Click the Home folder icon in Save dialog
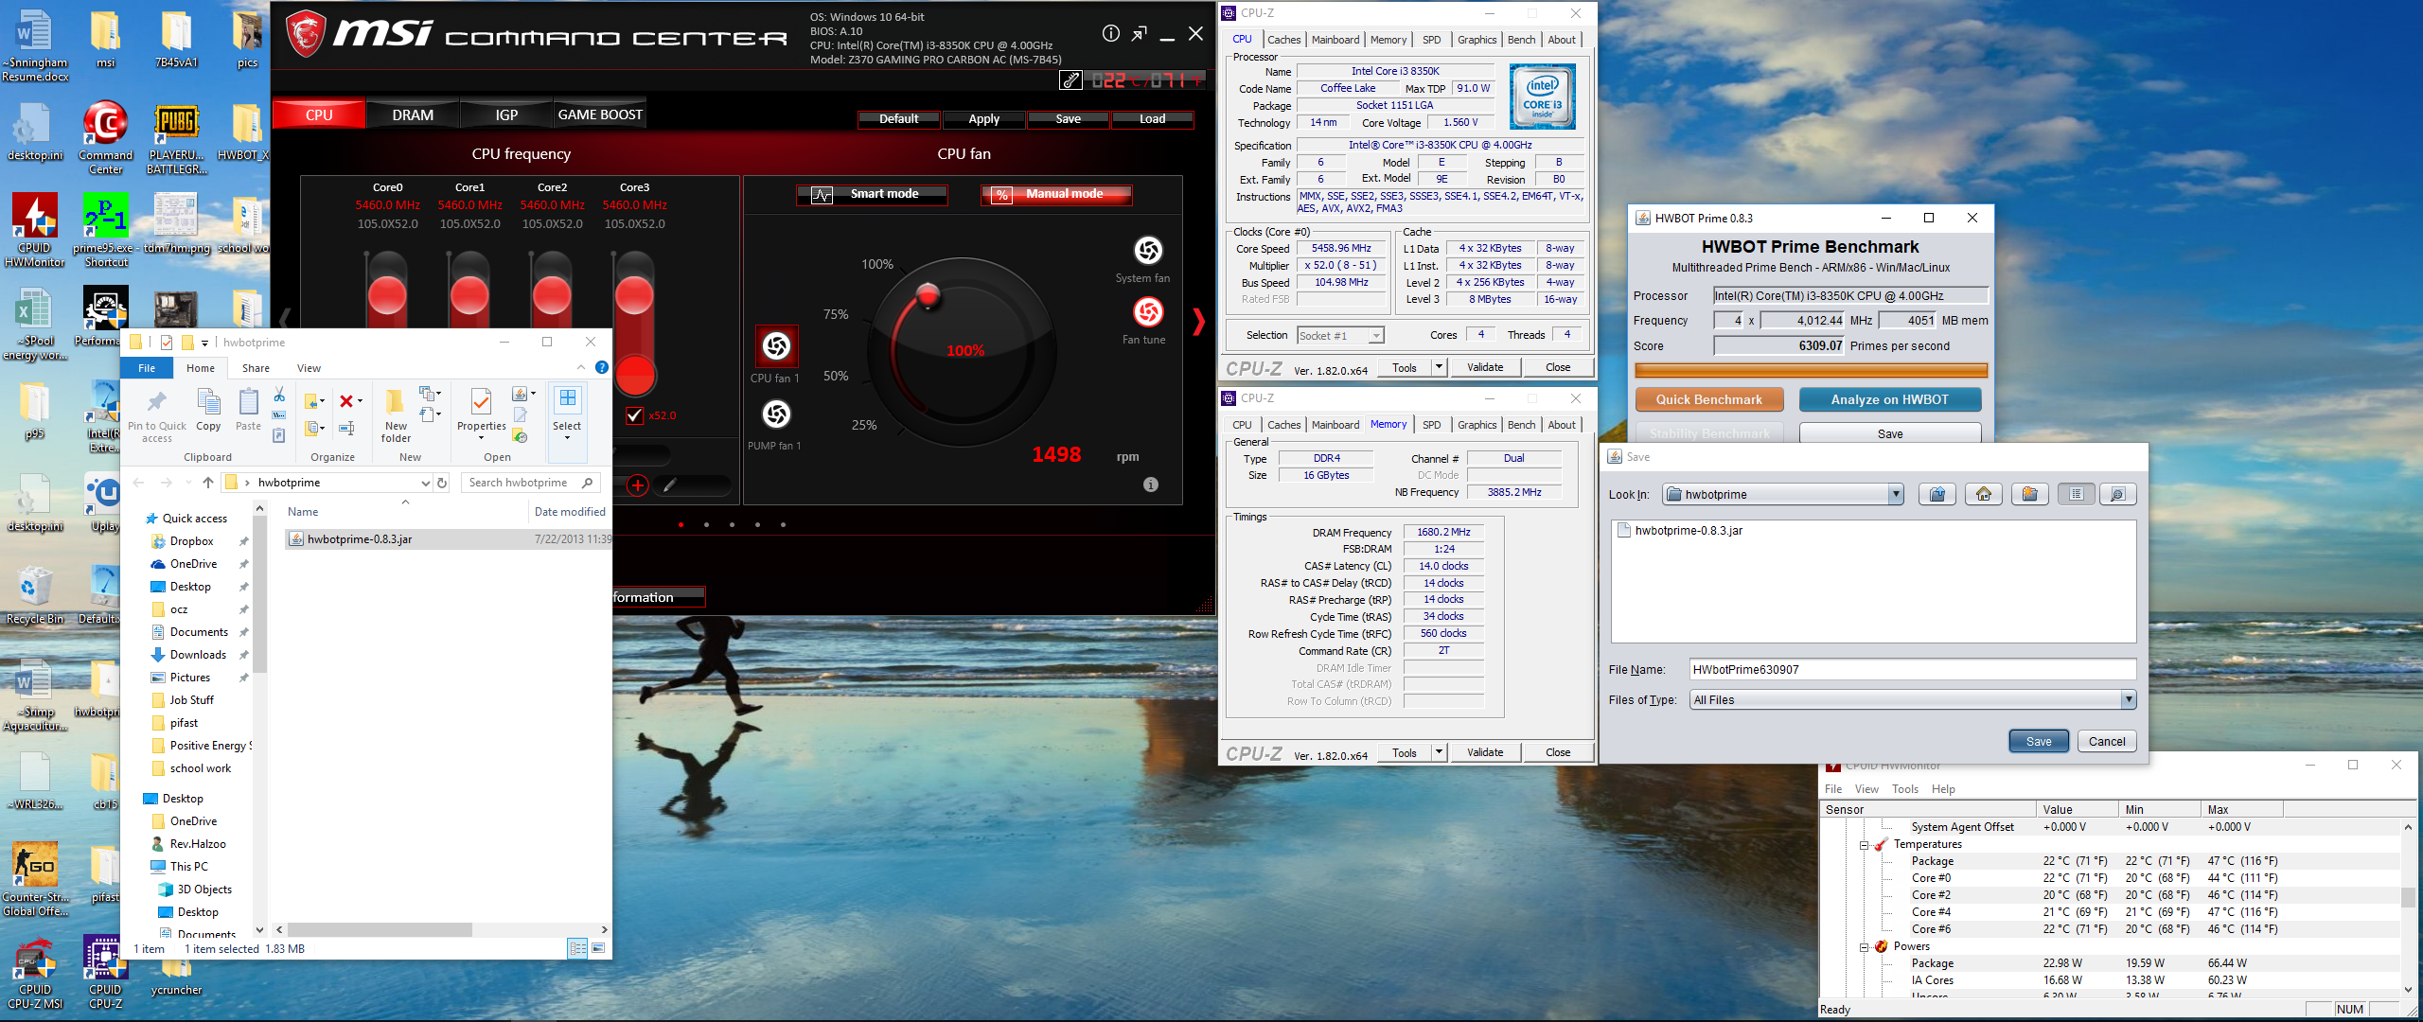 pos(1984,494)
